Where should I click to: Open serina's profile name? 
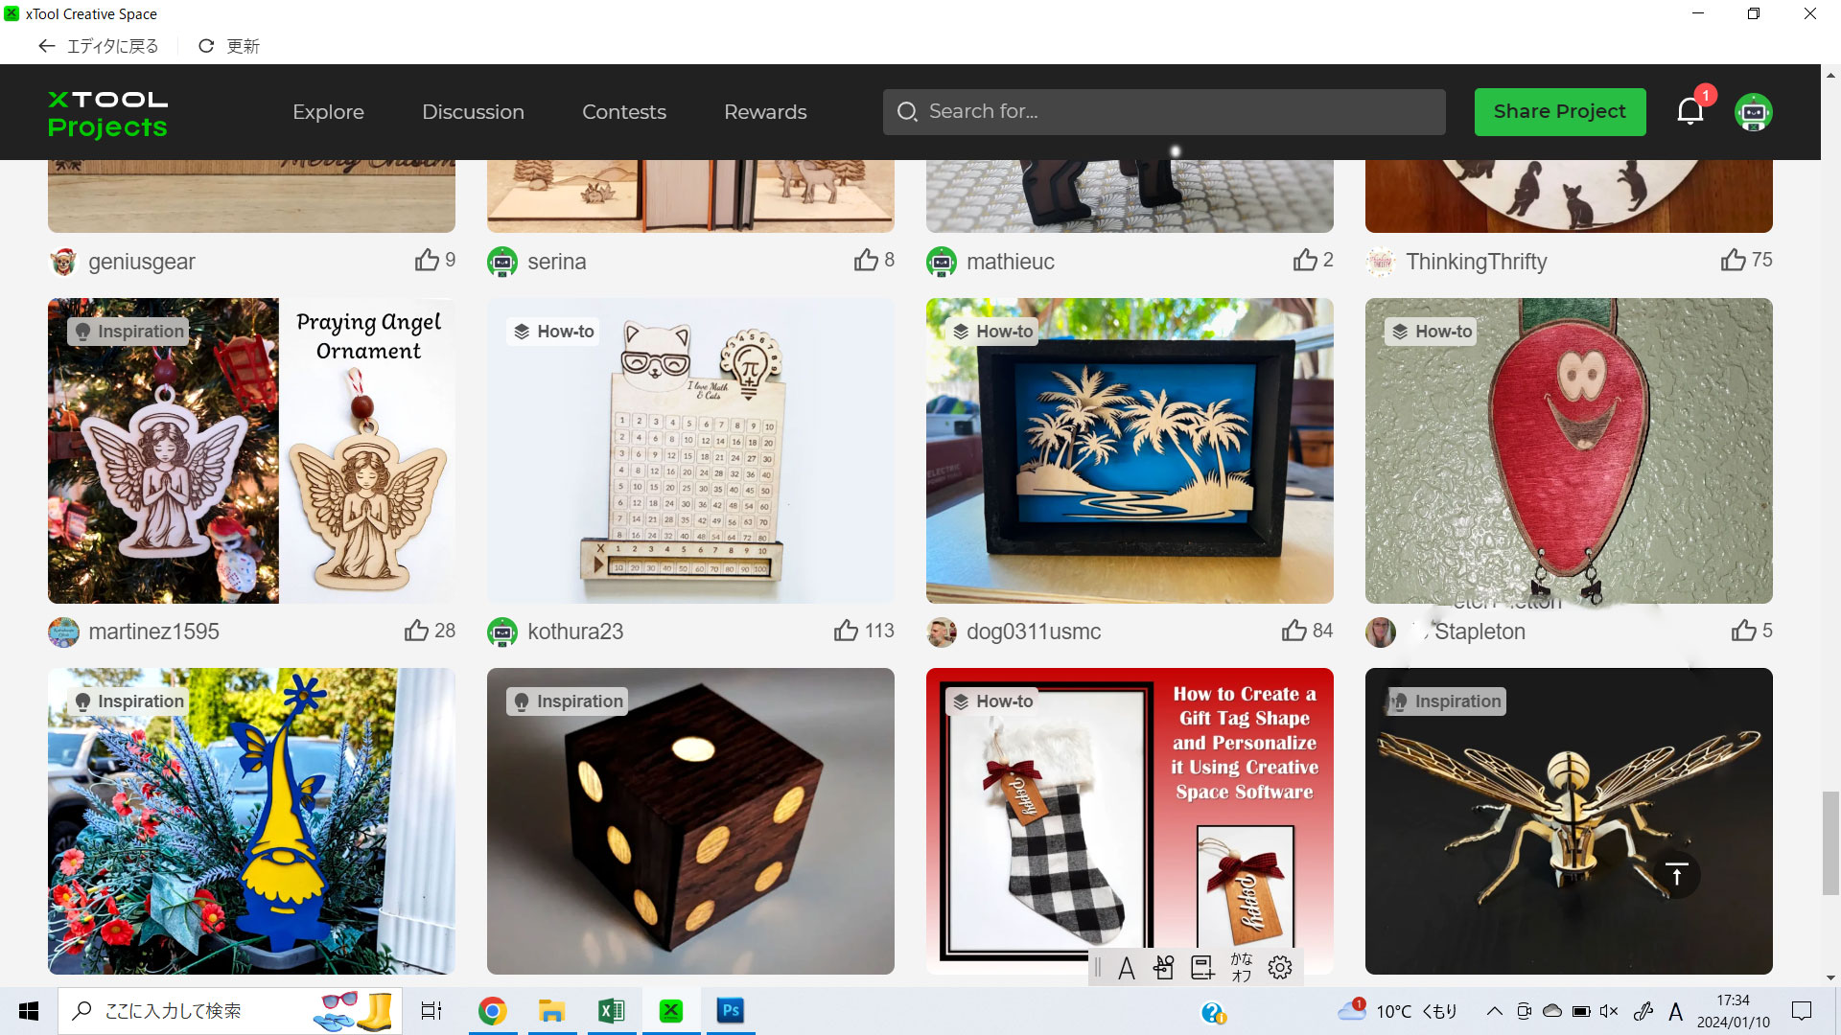tap(556, 262)
